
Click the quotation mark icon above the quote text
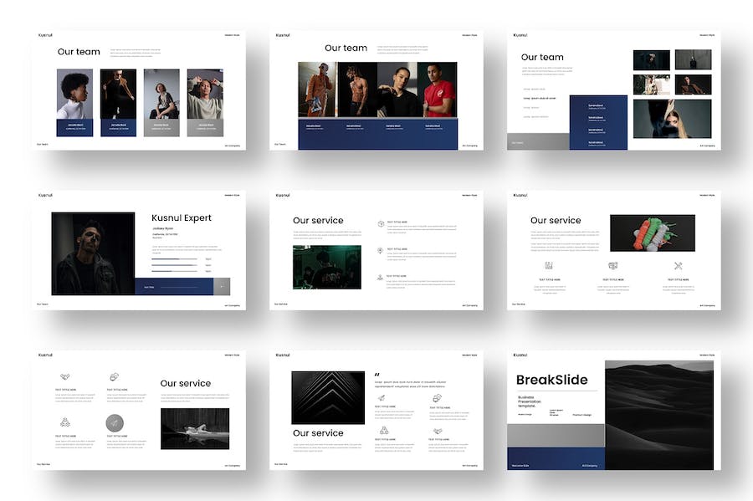tap(377, 374)
